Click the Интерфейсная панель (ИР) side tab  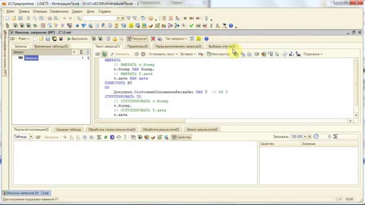5,53
